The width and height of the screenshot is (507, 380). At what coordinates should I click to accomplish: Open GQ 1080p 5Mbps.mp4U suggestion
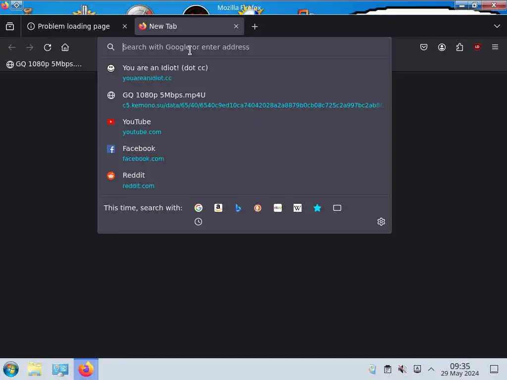coord(245,100)
